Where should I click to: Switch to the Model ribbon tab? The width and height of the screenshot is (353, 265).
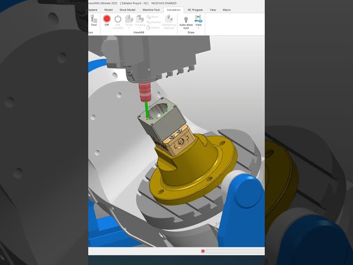coord(109,10)
